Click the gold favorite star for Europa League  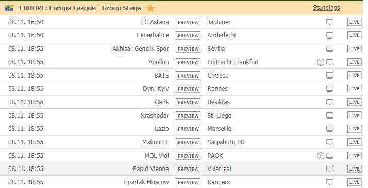tap(150, 8)
